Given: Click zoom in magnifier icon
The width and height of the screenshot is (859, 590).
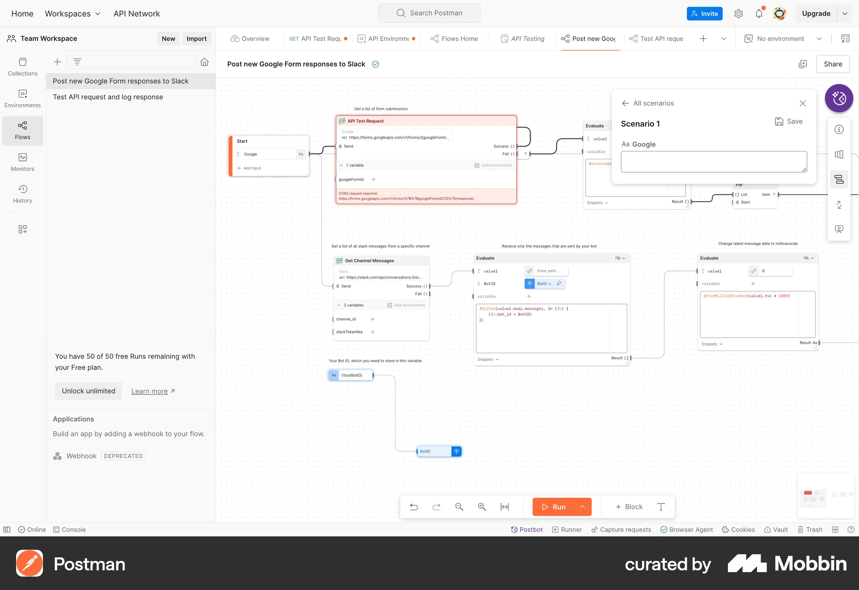Looking at the screenshot, I should pos(482,506).
